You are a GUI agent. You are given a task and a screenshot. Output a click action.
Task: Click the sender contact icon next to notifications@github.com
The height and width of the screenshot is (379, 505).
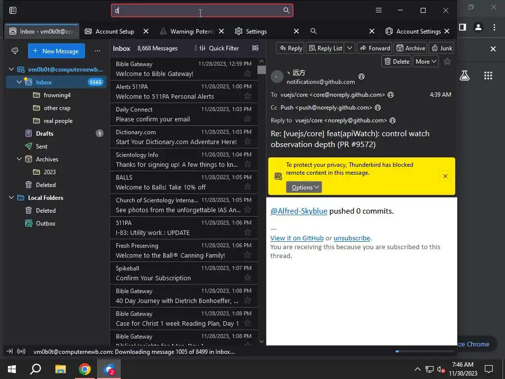coord(361,76)
